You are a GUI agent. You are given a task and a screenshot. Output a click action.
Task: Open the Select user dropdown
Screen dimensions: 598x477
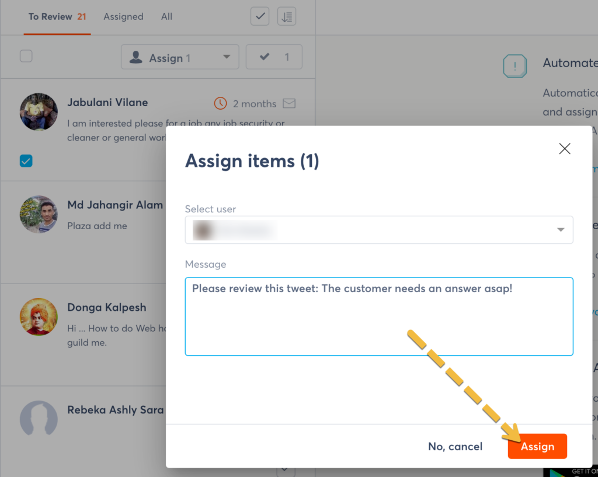378,230
